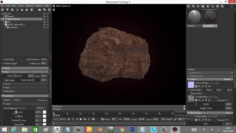The image size is (236, 133).
Task: Delete the selected scene object
Action: pos(49,10)
